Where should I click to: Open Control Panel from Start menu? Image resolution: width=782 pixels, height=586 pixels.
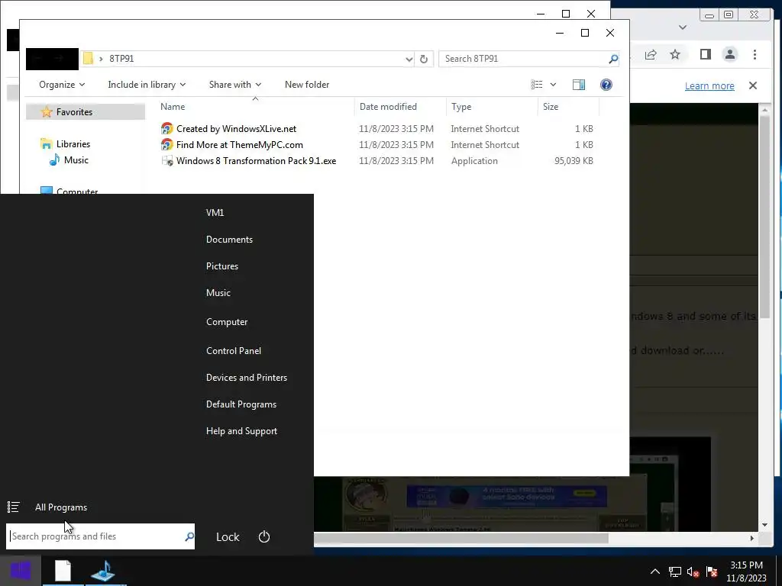[234, 351]
